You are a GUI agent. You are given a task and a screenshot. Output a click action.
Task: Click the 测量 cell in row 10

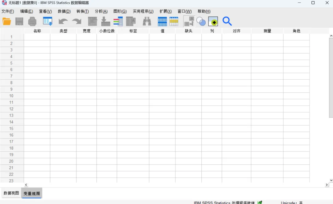coord(267,96)
